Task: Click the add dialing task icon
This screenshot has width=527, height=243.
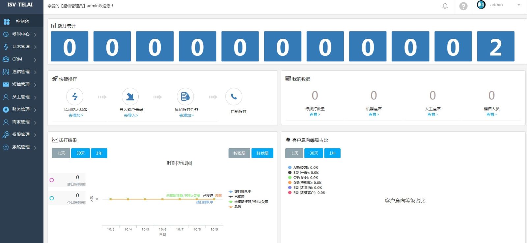Action: click(x=185, y=97)
